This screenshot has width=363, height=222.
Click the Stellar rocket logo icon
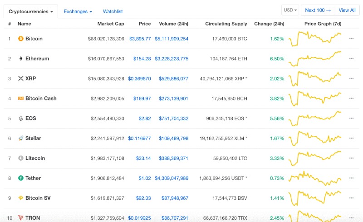click(x=21, y=138)
